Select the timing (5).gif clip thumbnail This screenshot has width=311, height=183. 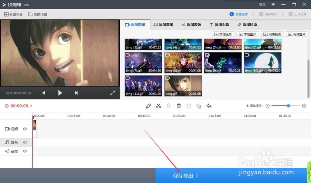pyautogui.click(x=223, y=44)
